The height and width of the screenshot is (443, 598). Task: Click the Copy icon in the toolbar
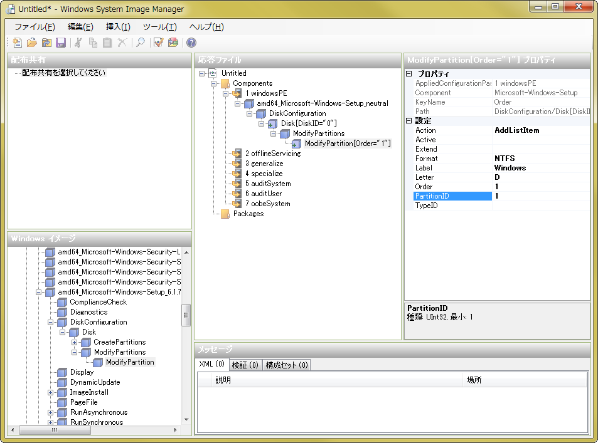point(93,43)
